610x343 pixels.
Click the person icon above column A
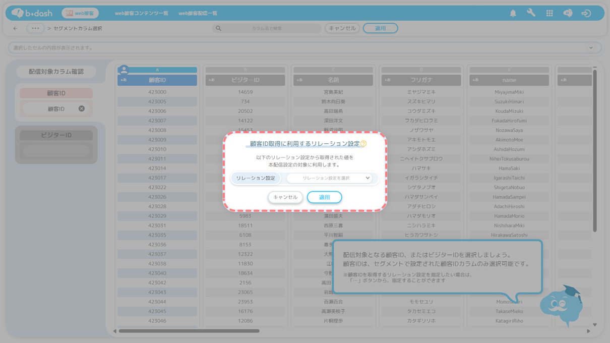tap(124, 70)
